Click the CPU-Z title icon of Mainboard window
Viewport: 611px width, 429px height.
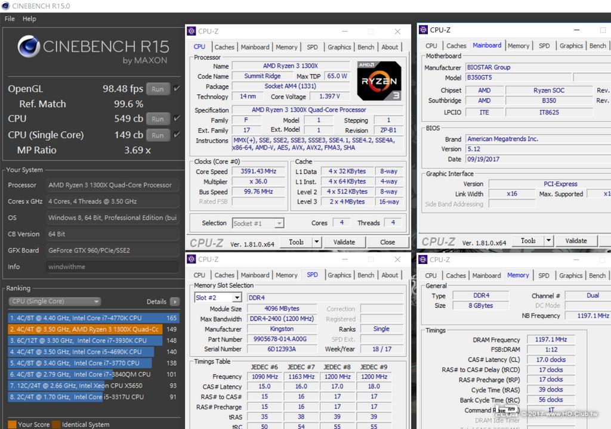[x=423, y=30]
